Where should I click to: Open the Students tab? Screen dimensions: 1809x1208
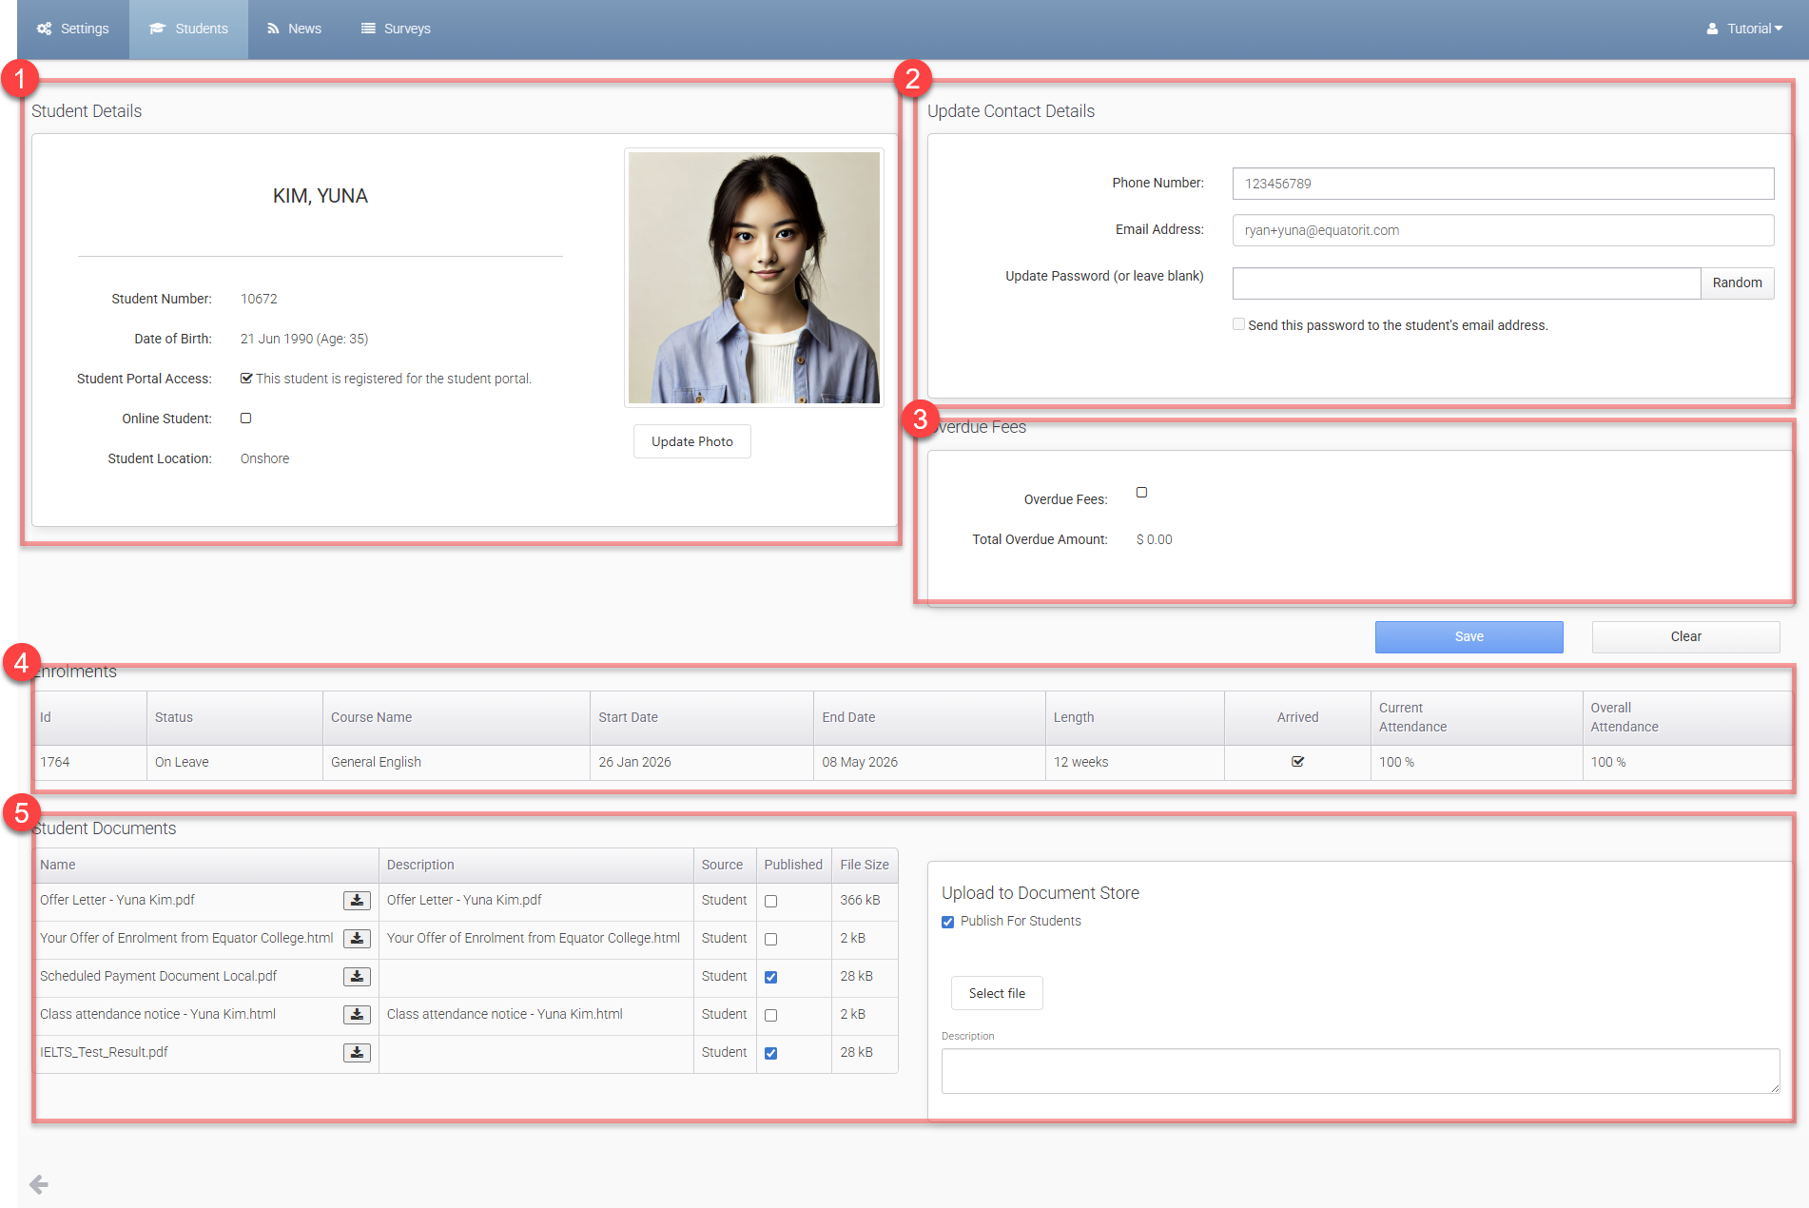188,29
